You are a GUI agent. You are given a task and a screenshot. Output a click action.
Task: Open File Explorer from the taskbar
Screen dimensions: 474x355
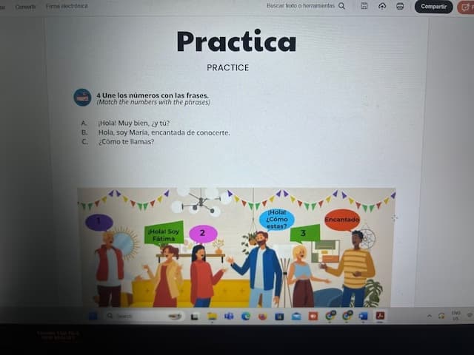click(213, 316)
